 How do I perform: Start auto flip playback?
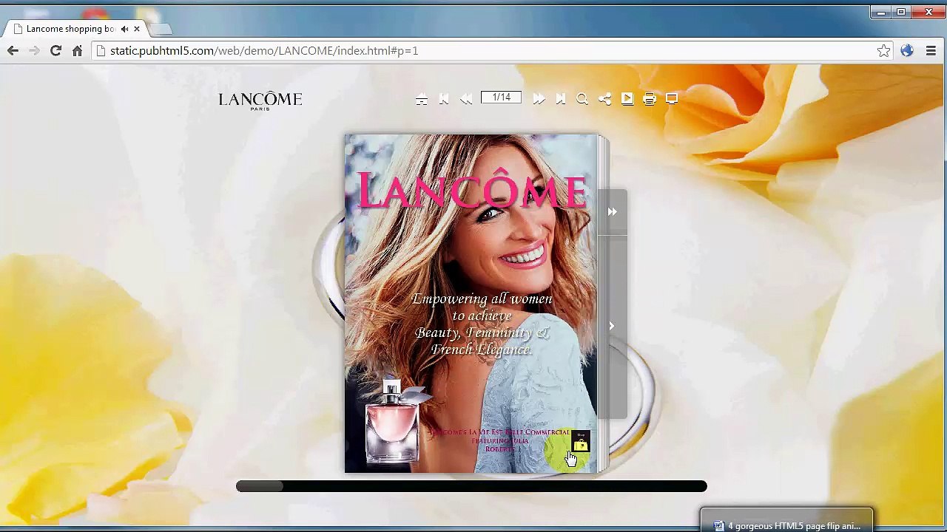[627, 99]
